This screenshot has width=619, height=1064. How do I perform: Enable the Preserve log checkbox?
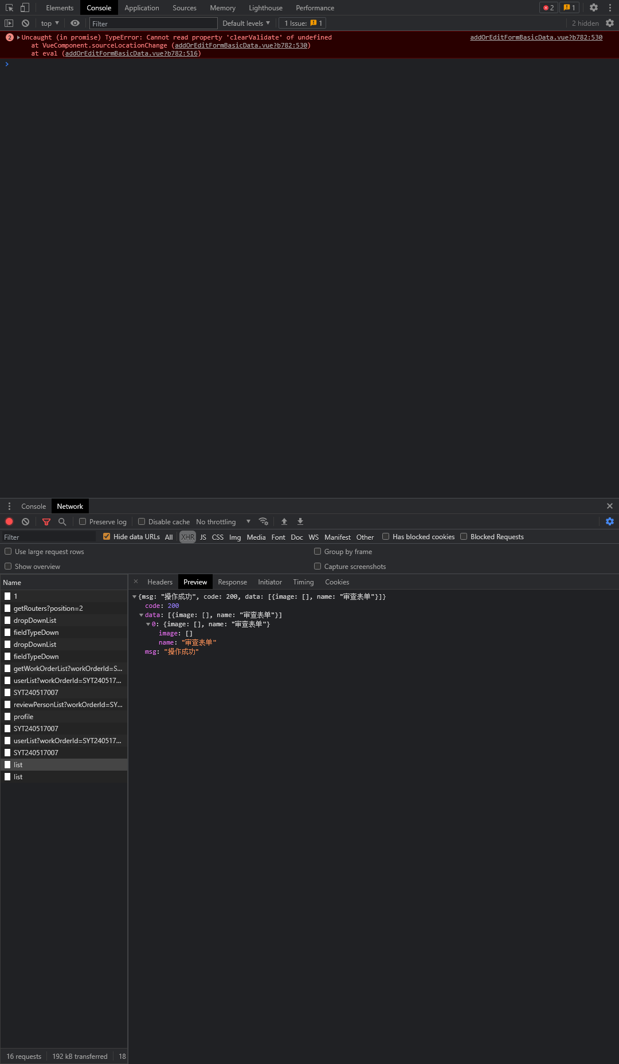(x=83, y=521)
